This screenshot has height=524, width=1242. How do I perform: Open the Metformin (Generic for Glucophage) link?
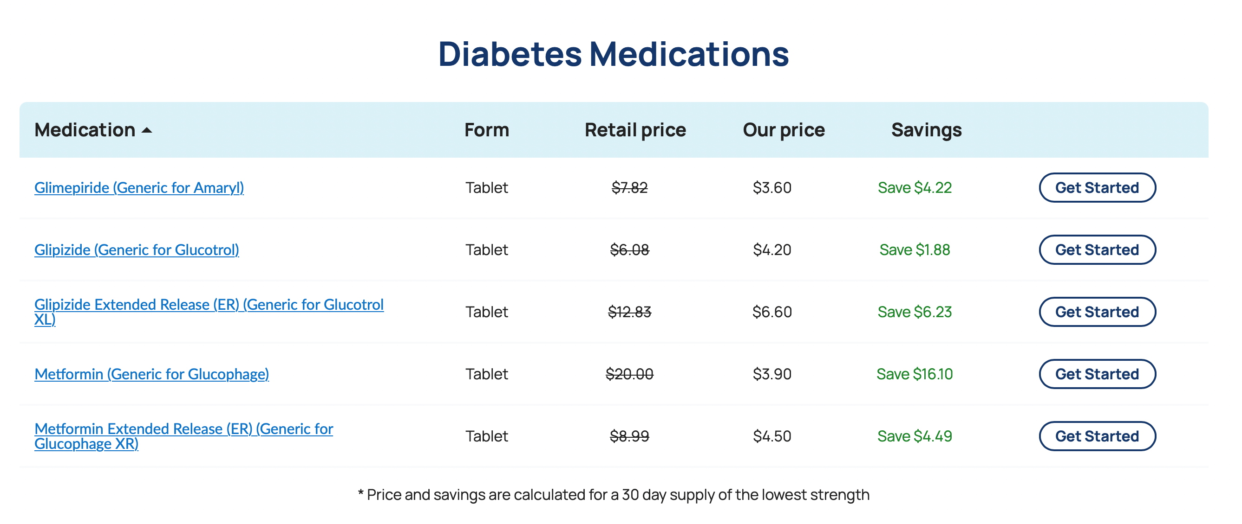coord(151,374)
